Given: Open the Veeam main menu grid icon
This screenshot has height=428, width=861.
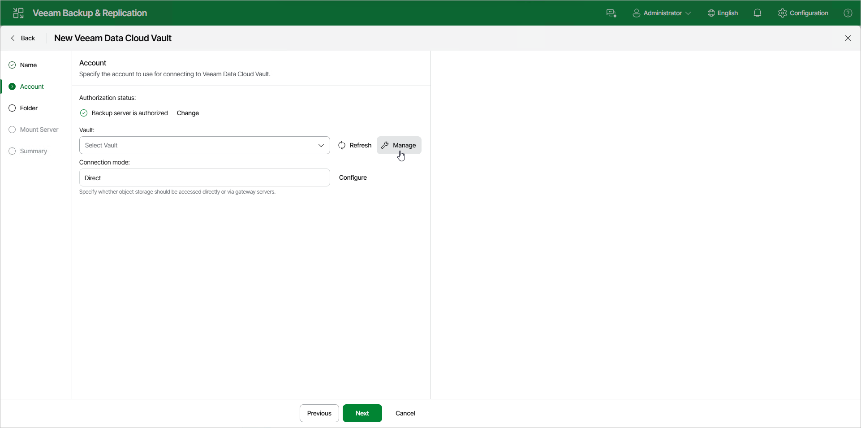Looking at the screenshot, I should click(18, 13).
